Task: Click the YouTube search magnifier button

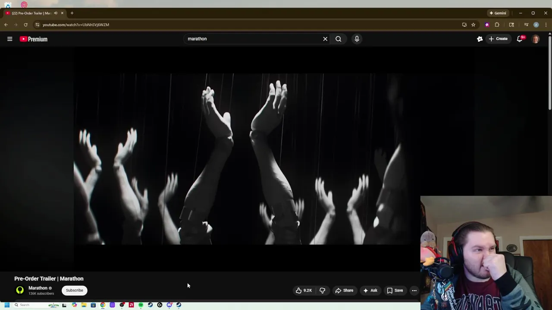Action: click(x=339, y=39)
